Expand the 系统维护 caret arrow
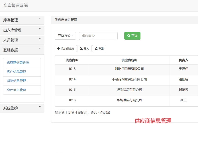 coord(40,107)
